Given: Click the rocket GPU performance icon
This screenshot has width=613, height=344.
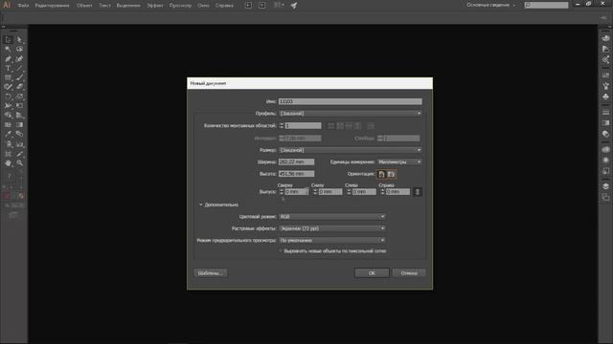Looking at the screenshot, I should [294, 5].
